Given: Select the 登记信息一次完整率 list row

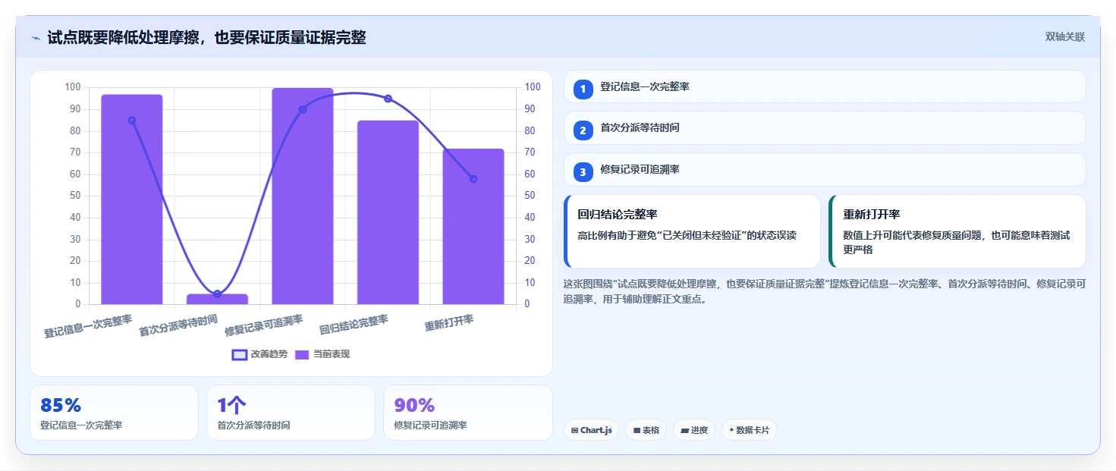Looking at the screenshot, I should tap(825, 86).
